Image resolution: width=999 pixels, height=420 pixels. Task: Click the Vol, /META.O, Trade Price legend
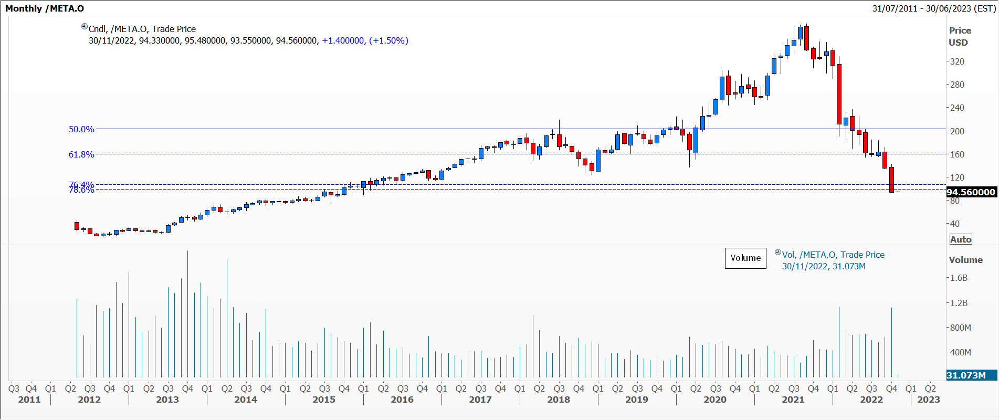(833, 255)
